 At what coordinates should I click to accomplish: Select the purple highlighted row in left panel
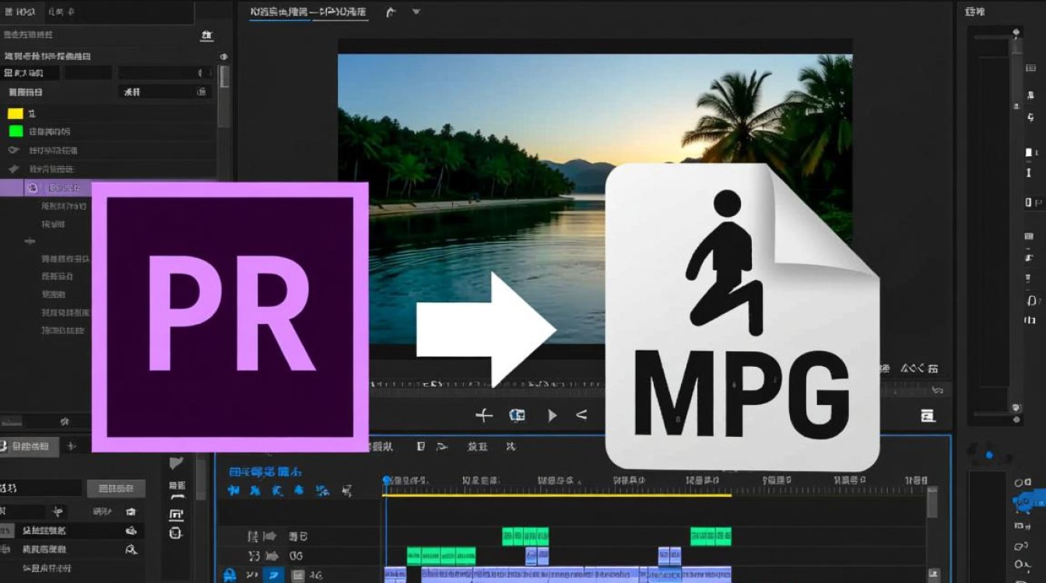click(x=46, y=187)
